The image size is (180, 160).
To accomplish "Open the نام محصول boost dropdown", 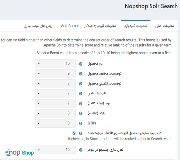I will [55, 64].
